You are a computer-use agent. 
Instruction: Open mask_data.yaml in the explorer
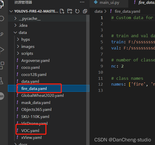(x=36, y=103)
